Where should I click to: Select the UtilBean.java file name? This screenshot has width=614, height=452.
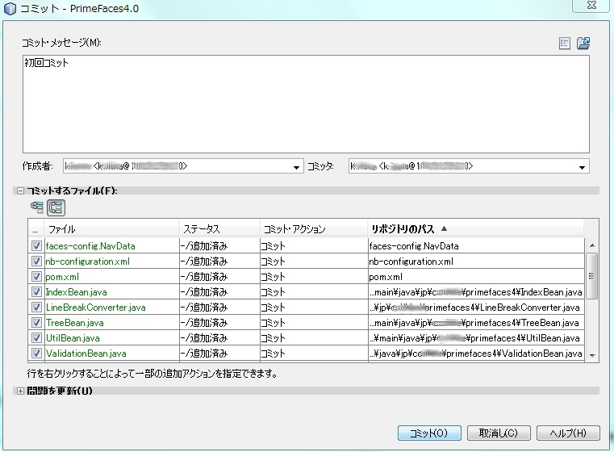point(73,337)
